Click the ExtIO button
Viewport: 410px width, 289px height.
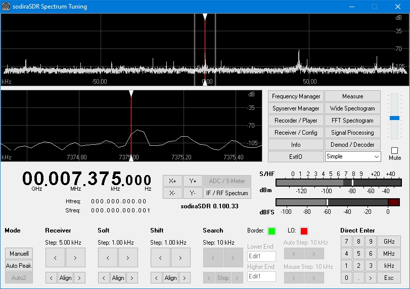coord(296,157)
